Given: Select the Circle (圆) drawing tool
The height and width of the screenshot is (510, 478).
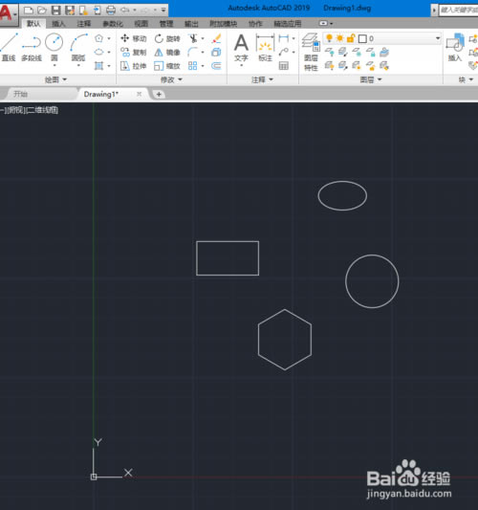Looking at the screenshot, I should coord(54,48).
